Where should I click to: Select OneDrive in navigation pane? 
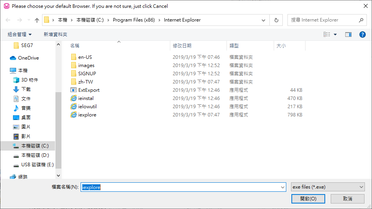point(24,58)
